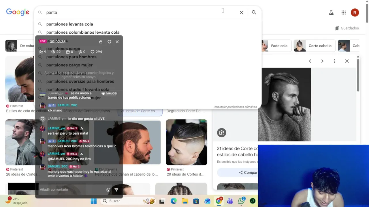
Task: Click the Google Lens icon on preview image
Action: click(x=222, y=133)
